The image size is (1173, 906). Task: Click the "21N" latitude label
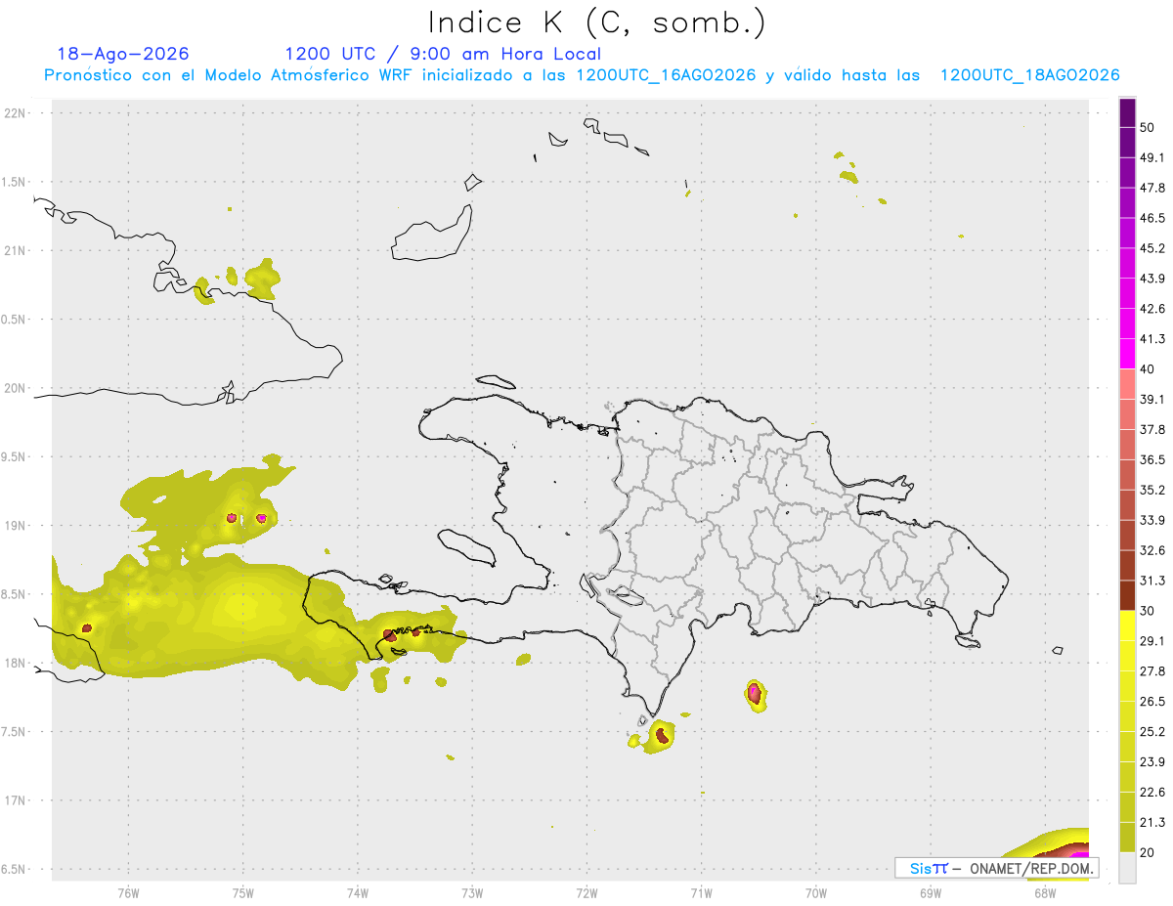pos(16,250)
